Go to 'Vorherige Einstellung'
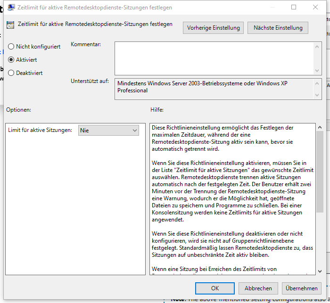The image size is (330, 303). 213,28
